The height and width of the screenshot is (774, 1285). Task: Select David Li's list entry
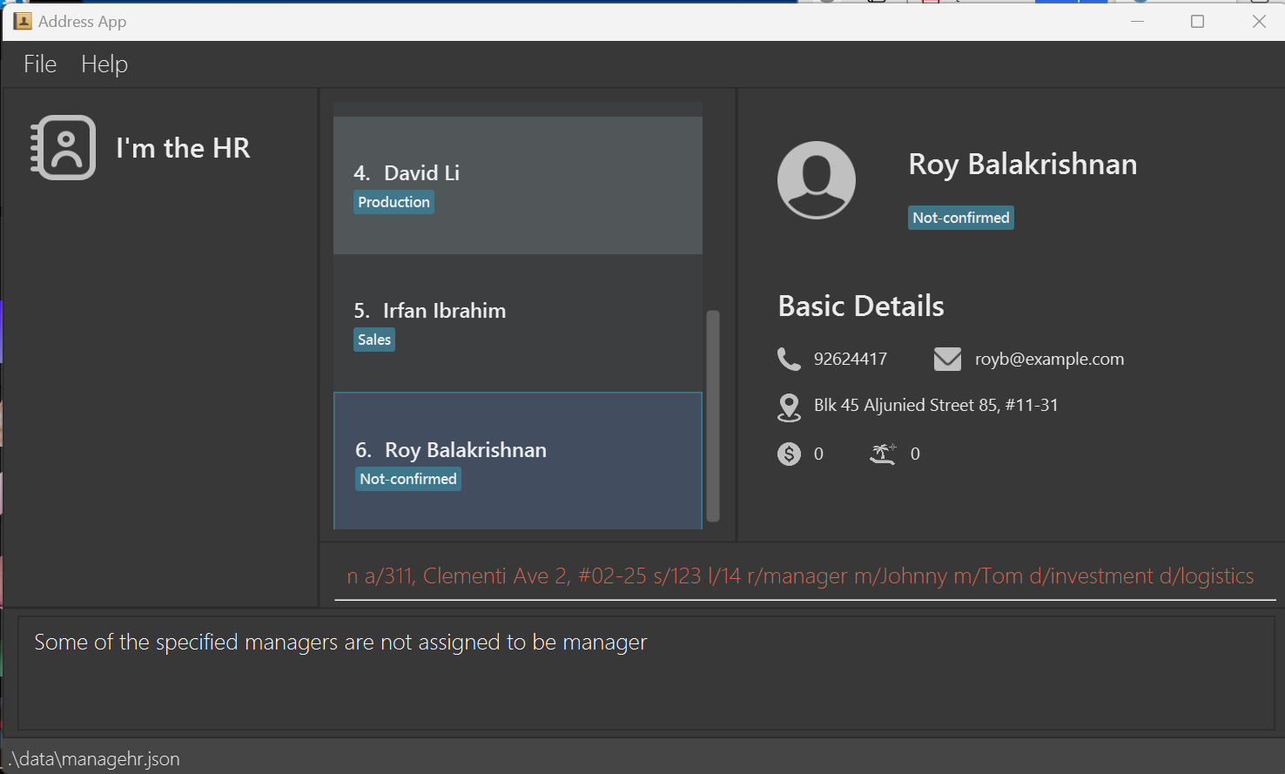(x=517, y=185)
